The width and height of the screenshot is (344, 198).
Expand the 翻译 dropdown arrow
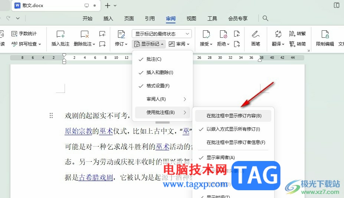(283, 44)
